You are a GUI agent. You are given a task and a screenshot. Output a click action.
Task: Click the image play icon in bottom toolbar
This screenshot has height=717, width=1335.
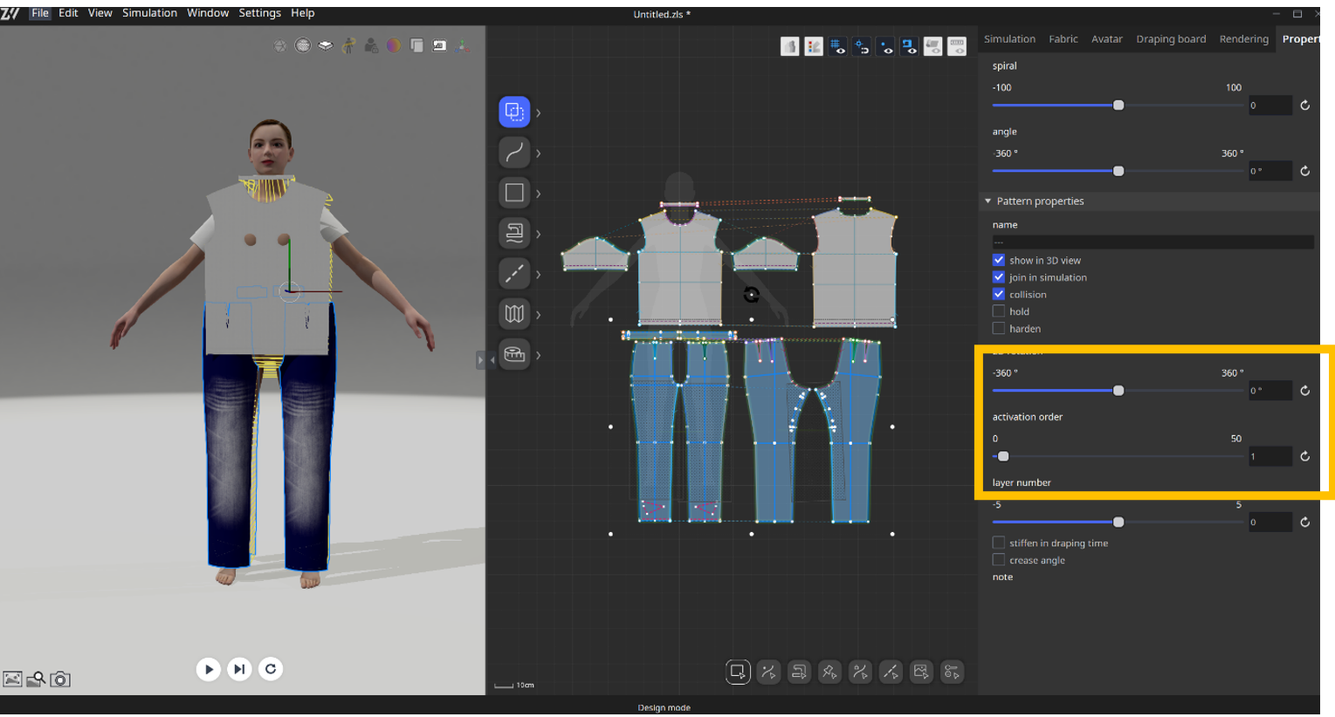coord(921,672)
